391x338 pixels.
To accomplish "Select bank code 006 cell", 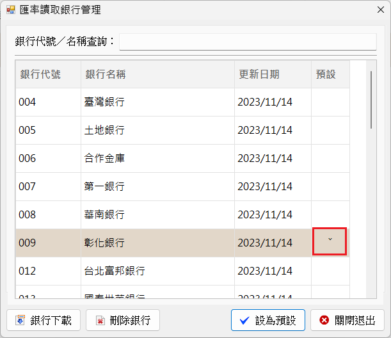I will tap(48, 158).
